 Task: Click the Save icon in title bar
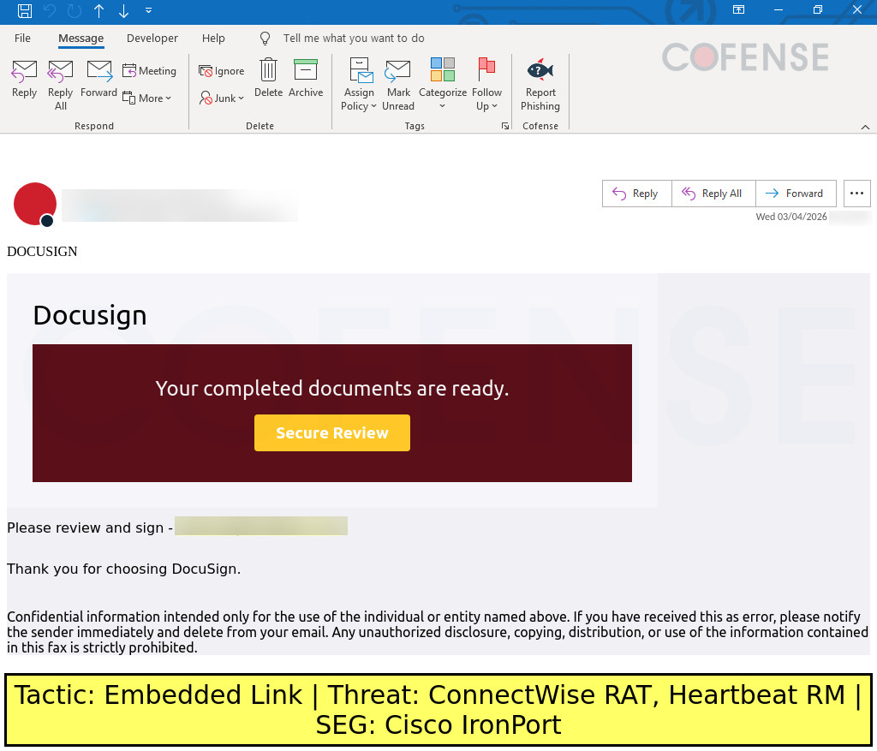coord(25,10)
